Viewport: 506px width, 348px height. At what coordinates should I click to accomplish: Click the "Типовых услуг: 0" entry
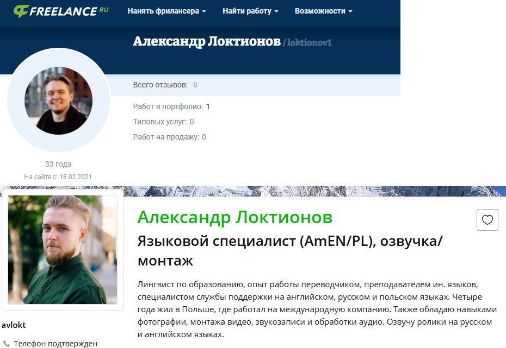[164, 122]
